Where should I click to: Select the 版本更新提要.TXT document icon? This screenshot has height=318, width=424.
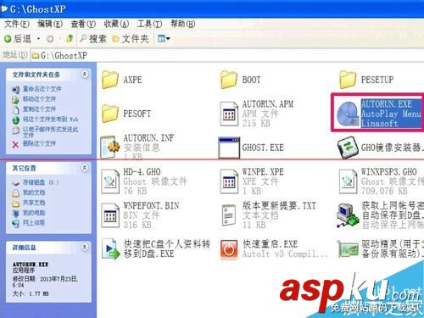point(229,215)
